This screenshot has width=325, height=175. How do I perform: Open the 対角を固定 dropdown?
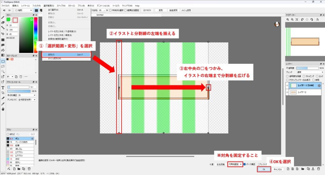click(235, 164)
